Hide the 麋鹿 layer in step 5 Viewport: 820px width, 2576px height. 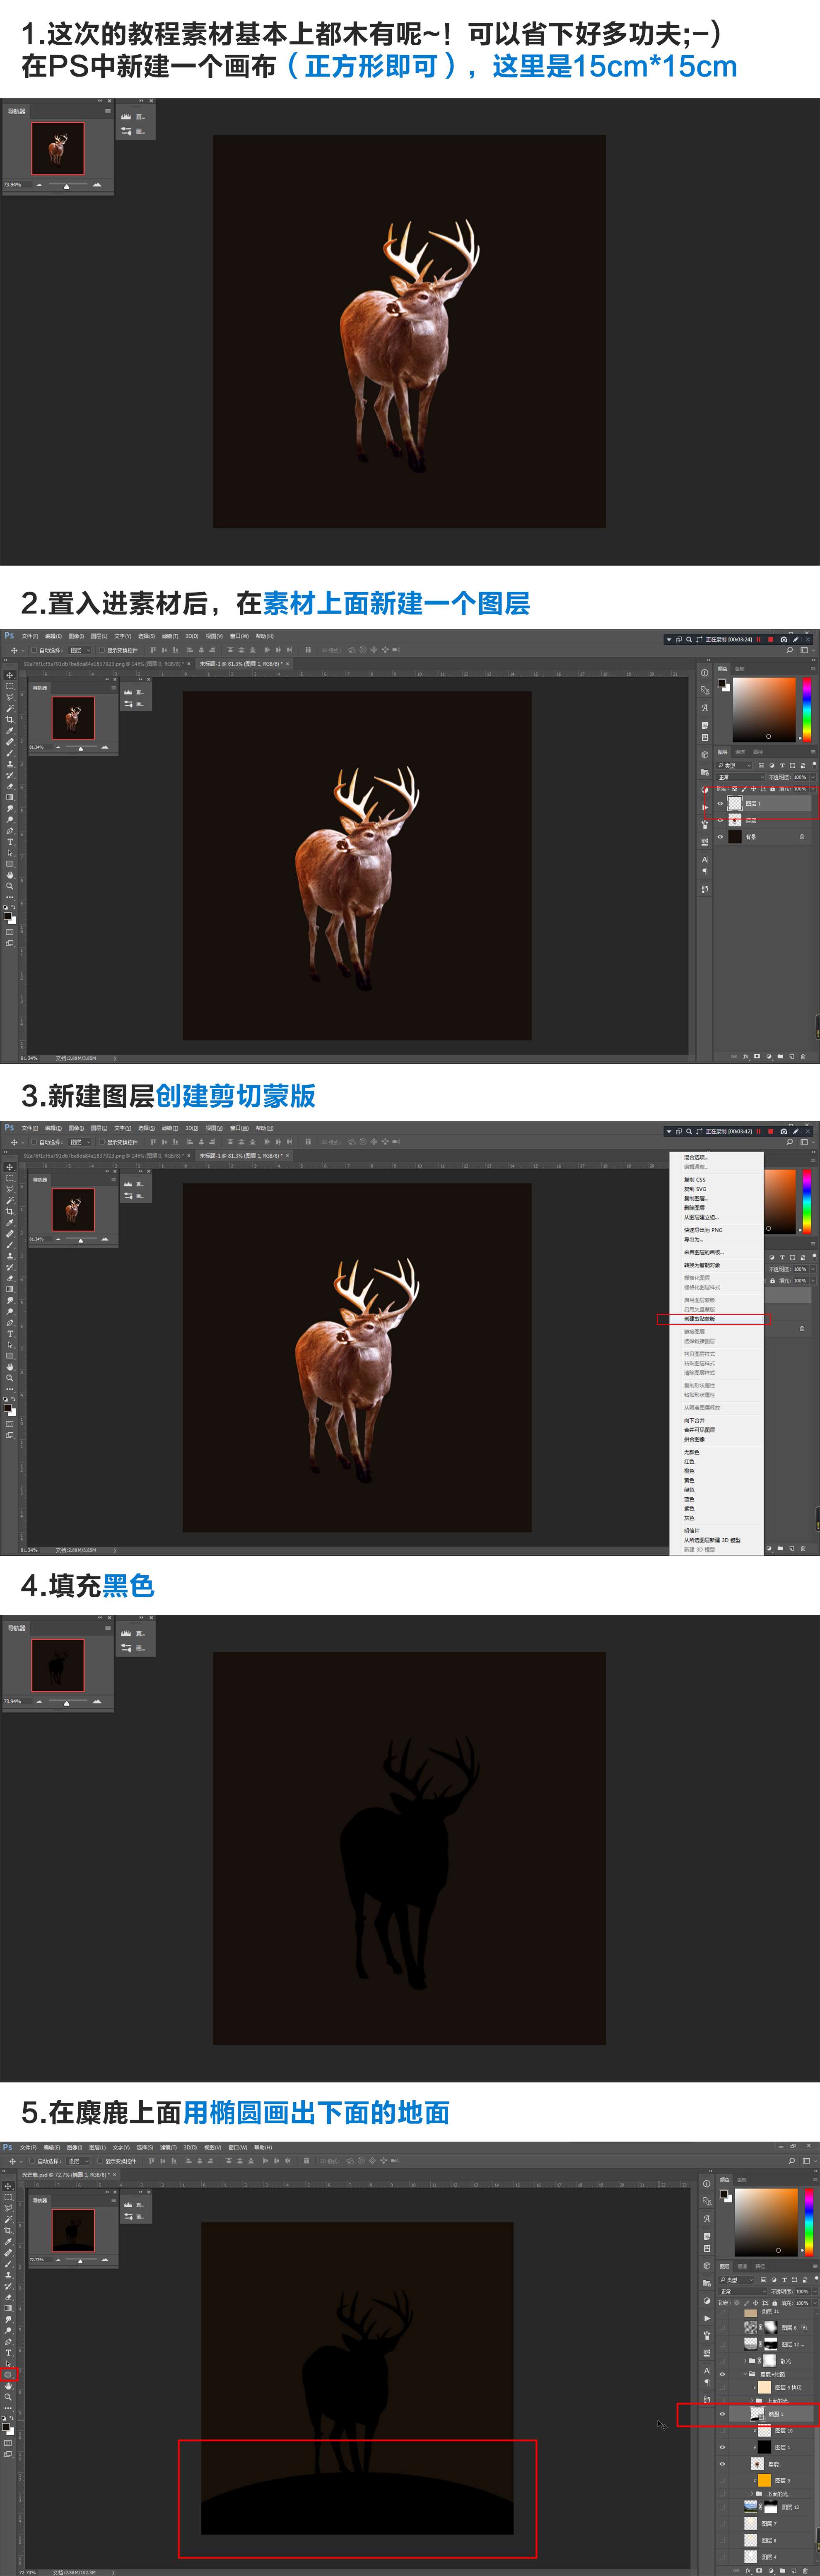point(722,2464)
